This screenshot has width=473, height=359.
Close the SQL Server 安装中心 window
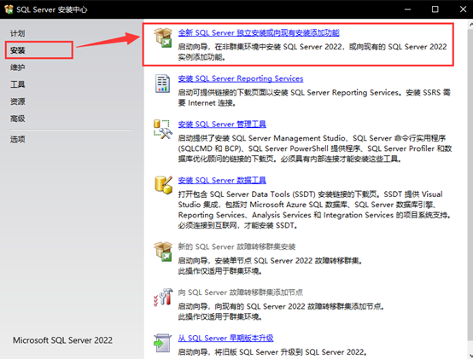[x=463, y=9]
